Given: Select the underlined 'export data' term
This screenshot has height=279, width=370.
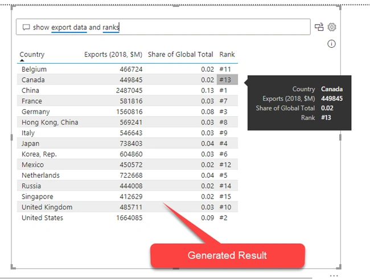Looking at the screenshot, I should pos(69,27).
